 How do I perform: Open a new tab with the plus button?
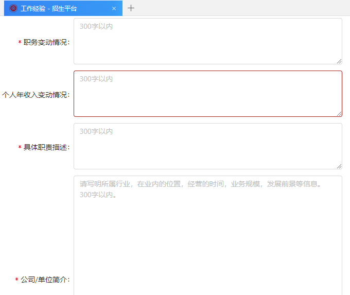pyautogui.click(x=131, y=8)
